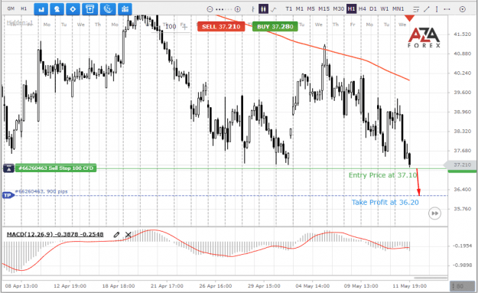Click the blue crescent moon toolbar icon

108,9
